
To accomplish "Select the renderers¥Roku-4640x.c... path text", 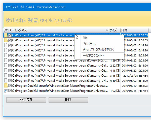I will [x=60, y=61].
